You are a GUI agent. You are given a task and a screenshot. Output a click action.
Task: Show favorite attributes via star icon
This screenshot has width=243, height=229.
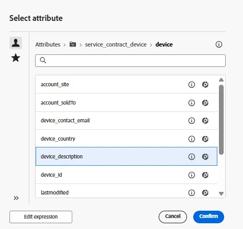coord(16,58)
